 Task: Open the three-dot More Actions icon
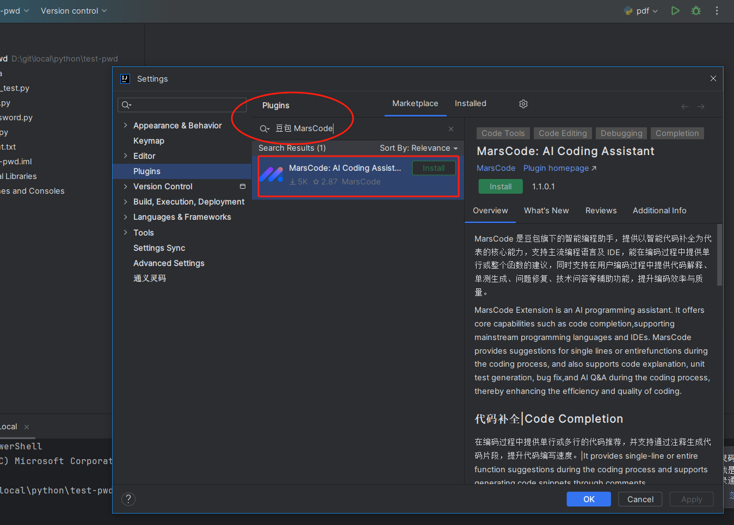(x=717, y=10)
